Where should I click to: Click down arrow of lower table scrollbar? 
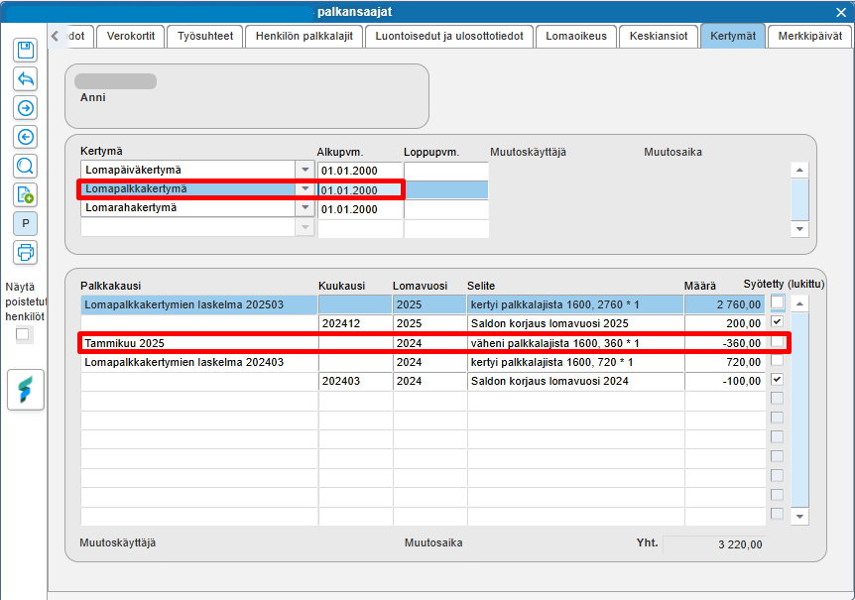pyautogui.click(x=799, y=516)
